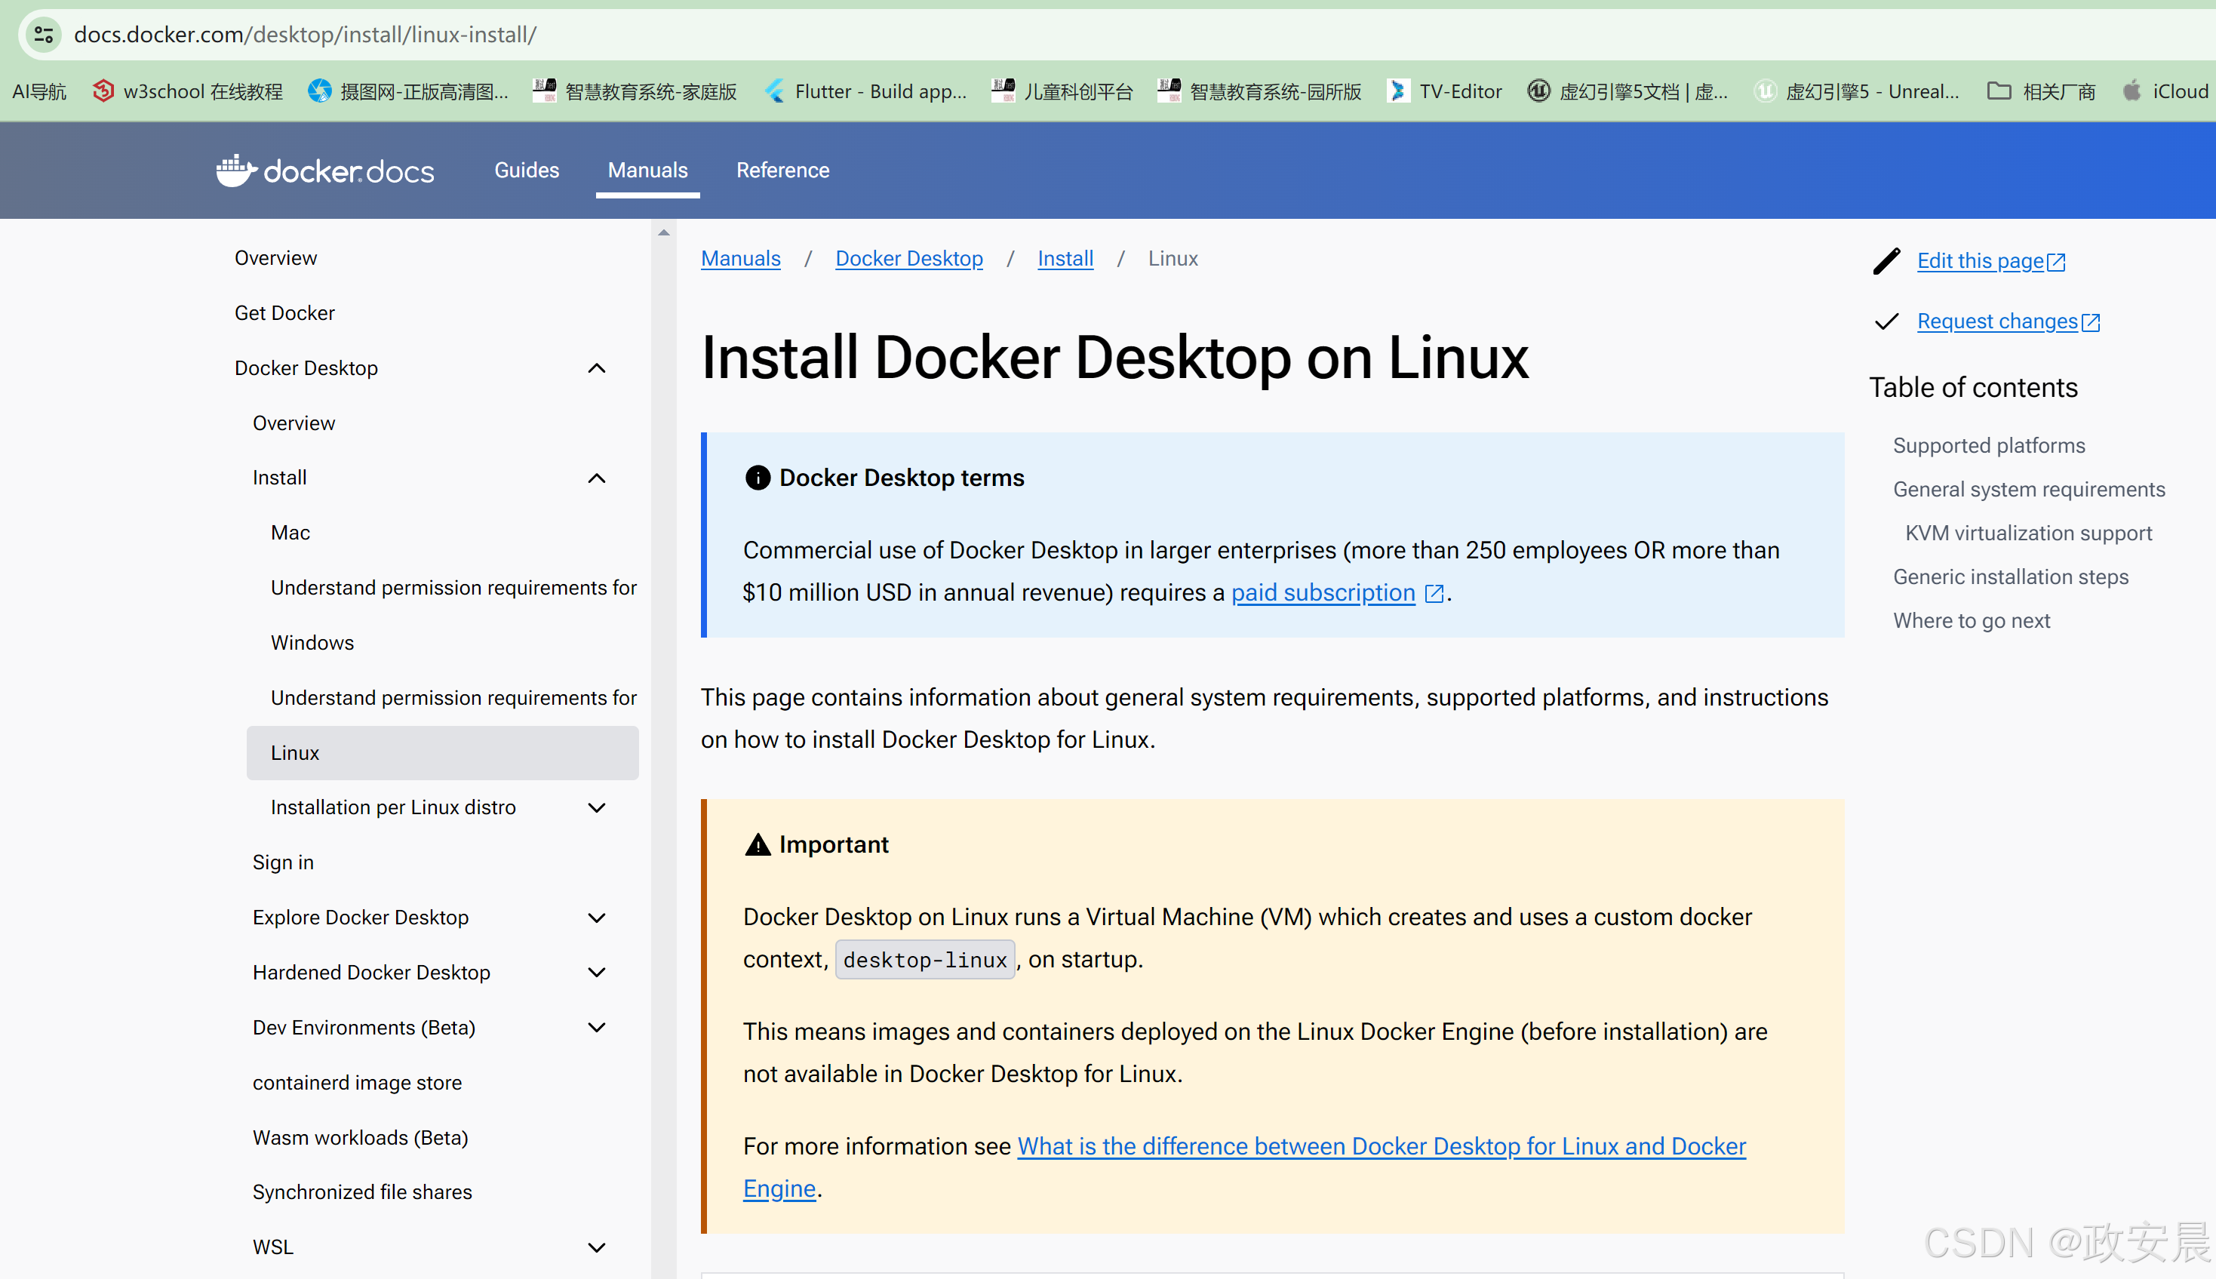Open Understand permission requirements item below Windows
This screenshot has width=2216, height=1279.
point(453,697)
